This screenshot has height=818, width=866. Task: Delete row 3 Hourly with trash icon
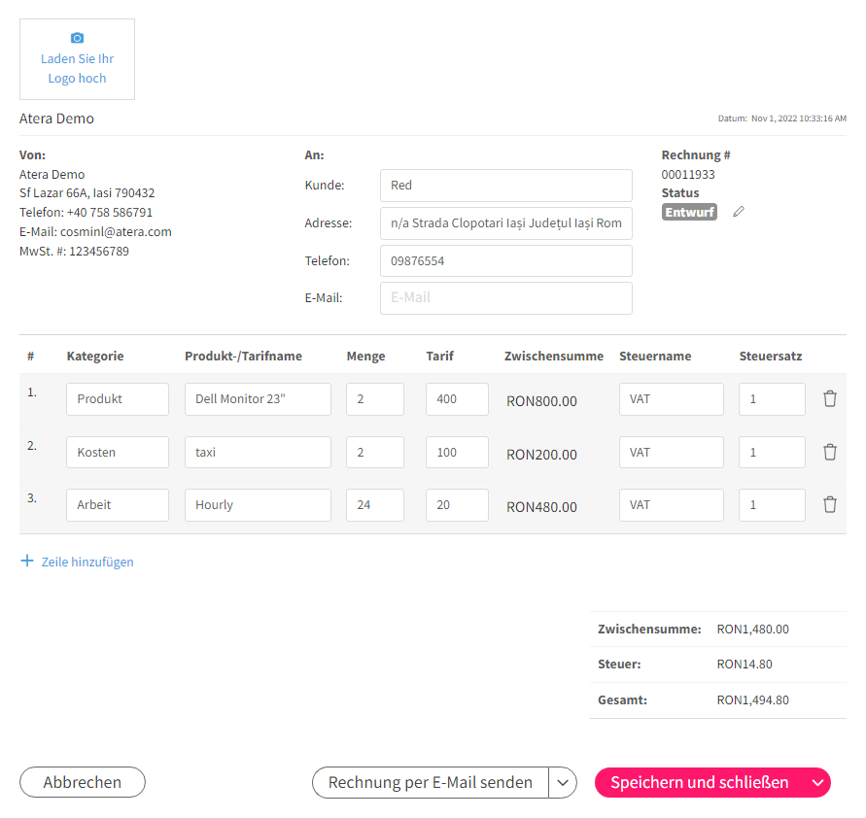[x=829, y=504]
